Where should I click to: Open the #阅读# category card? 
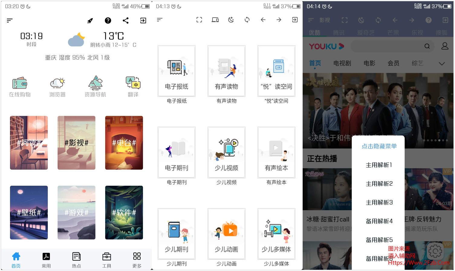(29, 143)
